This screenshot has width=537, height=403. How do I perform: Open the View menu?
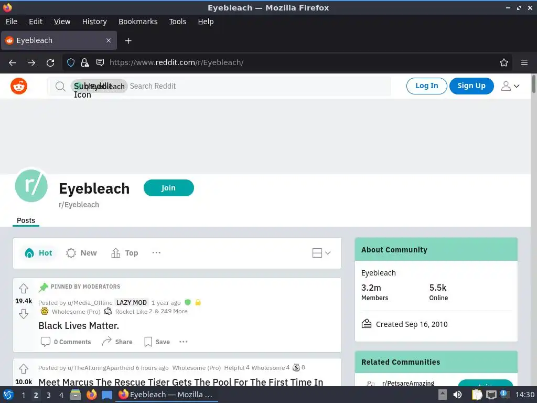62,22
